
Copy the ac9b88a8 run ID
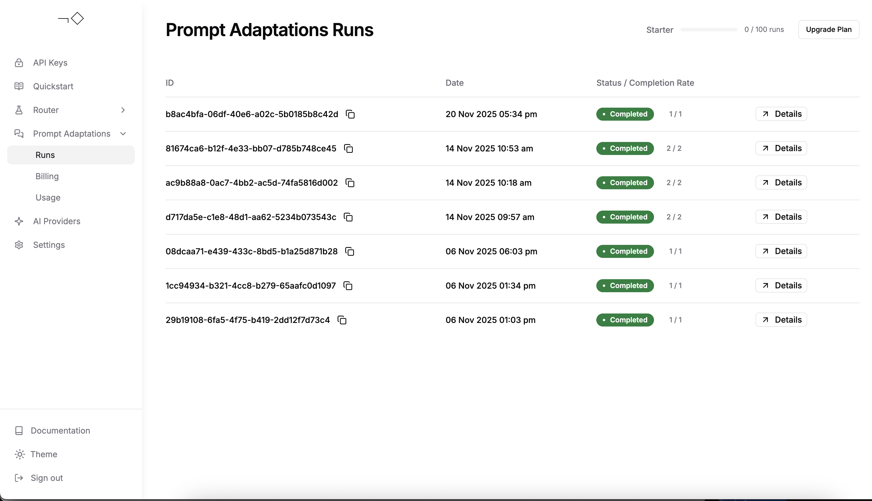350,183
